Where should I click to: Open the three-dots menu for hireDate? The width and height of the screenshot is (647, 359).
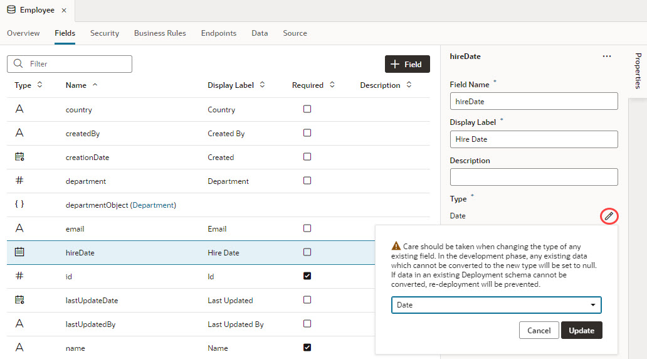(606, 56)
